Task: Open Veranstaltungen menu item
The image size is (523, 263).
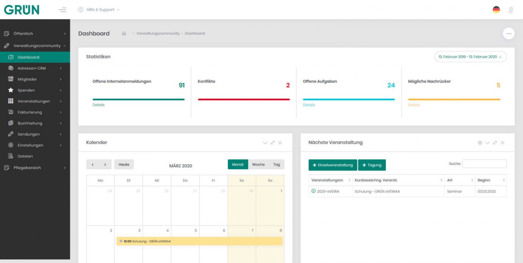Action: coord(35,101)
